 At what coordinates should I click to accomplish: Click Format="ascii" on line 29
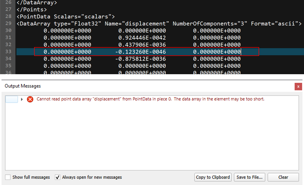[x=274, y=24]
